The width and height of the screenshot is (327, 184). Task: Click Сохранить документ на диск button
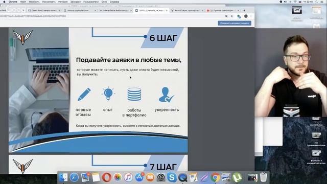tap(235, 23)
